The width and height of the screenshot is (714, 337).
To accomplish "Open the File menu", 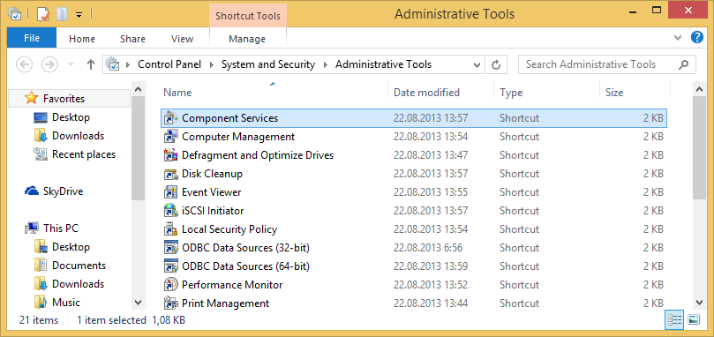I will 32,38.
